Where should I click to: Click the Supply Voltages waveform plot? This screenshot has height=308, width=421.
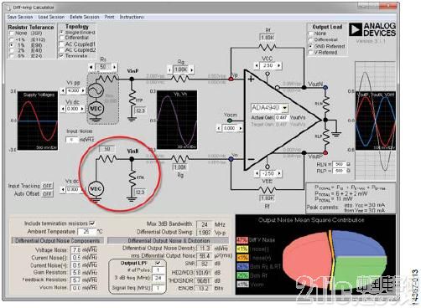tap(38, 121)
